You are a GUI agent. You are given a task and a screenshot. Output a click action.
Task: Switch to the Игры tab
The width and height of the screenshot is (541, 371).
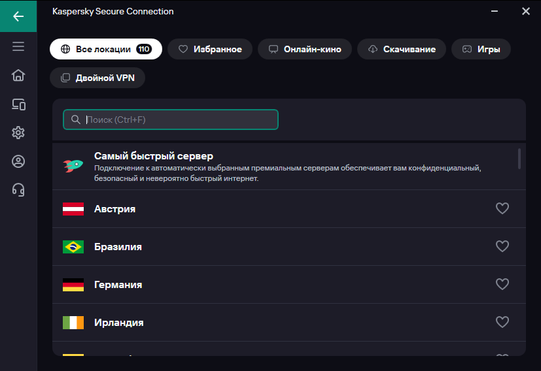click(x=481, y=49)
